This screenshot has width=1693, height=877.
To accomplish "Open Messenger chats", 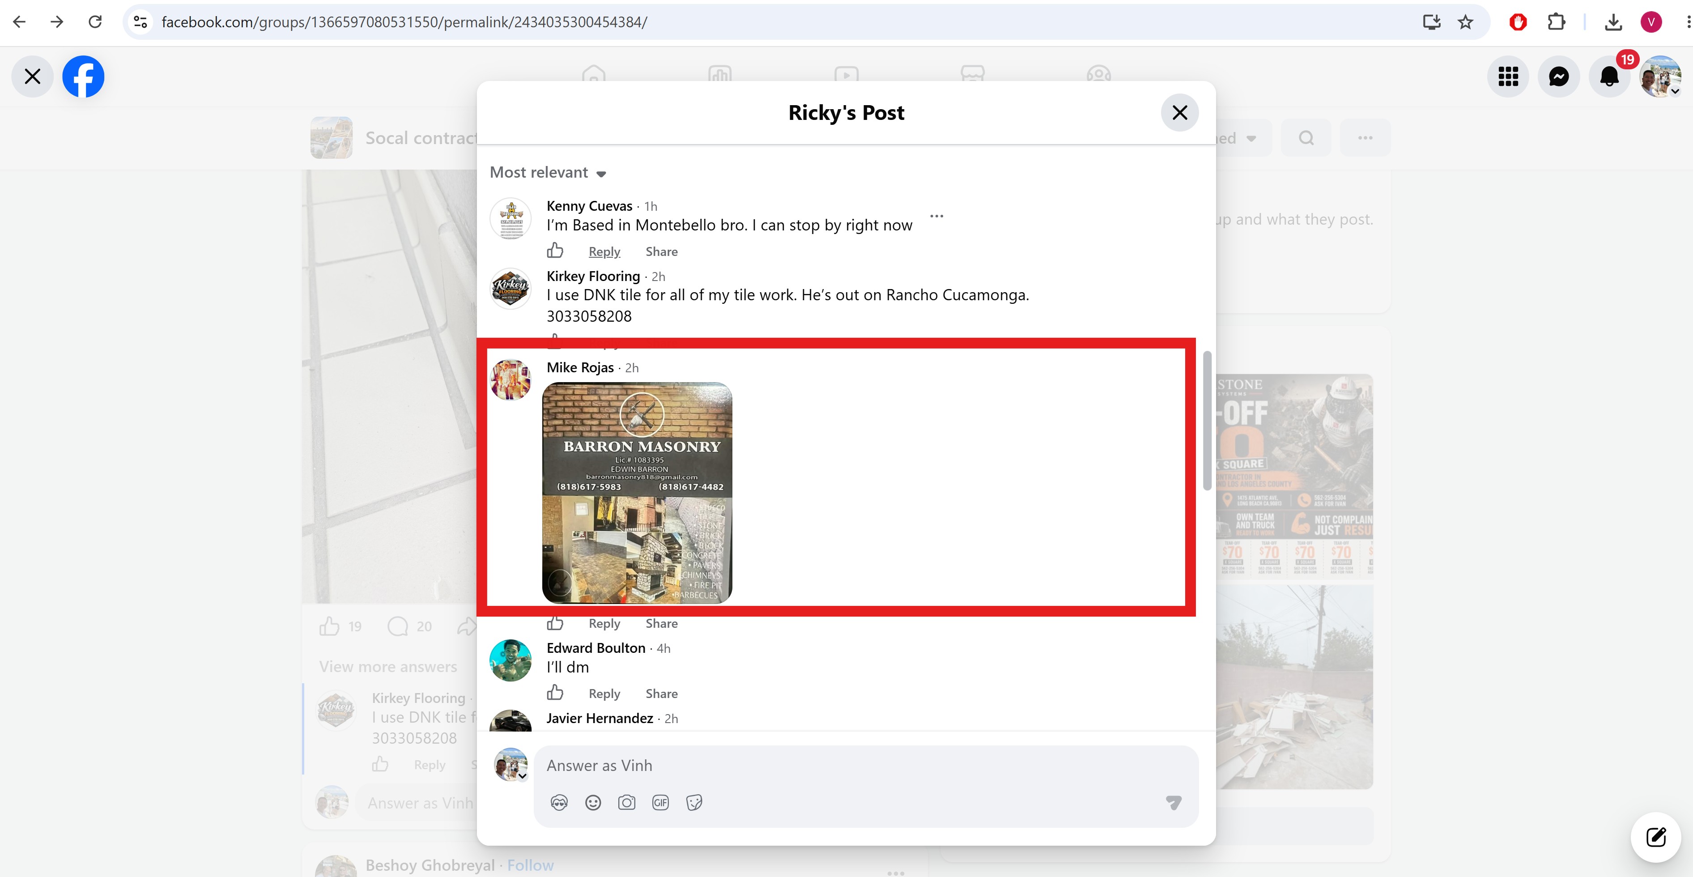I will (1559, 76).
